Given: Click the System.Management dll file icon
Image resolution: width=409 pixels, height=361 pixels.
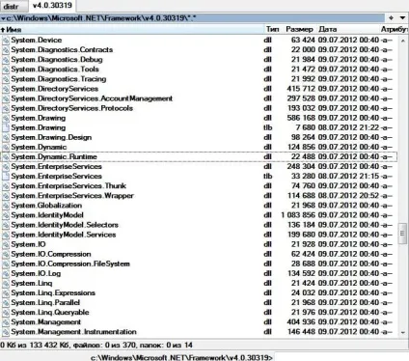Looking at the screenshot, I should [6, 322].
